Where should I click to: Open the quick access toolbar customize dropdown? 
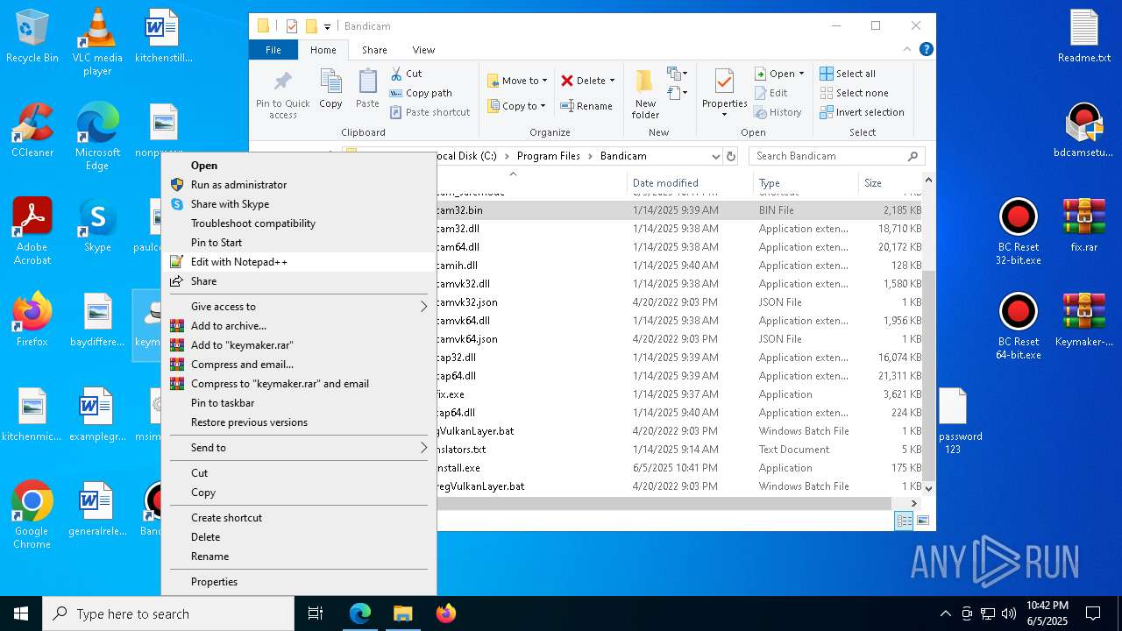point(327,26)
